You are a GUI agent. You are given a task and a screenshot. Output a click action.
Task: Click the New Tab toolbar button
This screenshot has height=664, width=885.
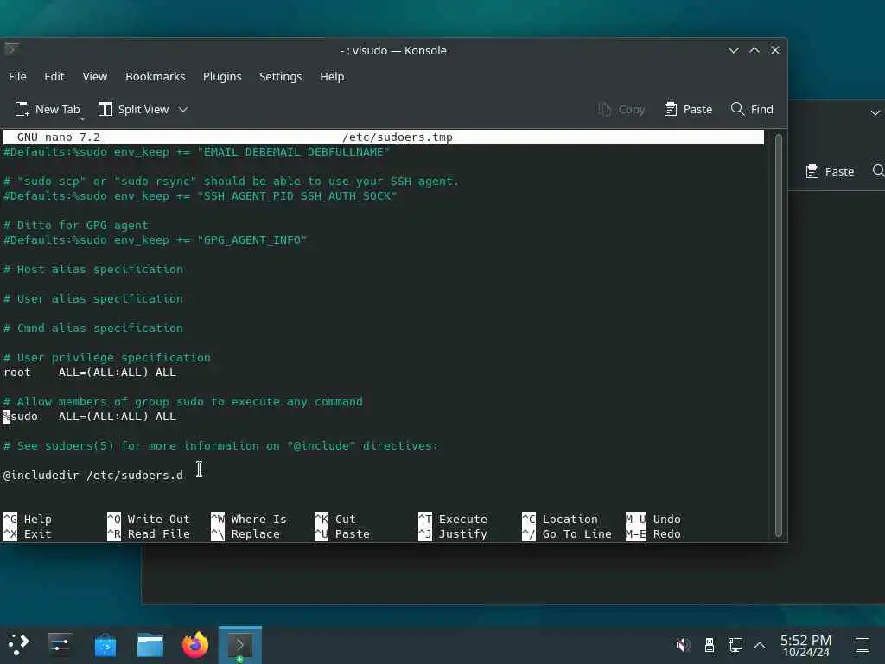tap(48, 110)
